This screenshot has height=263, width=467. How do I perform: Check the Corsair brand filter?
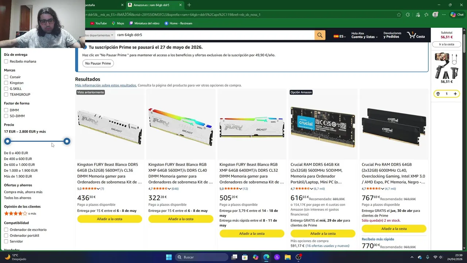pos(6,77)
